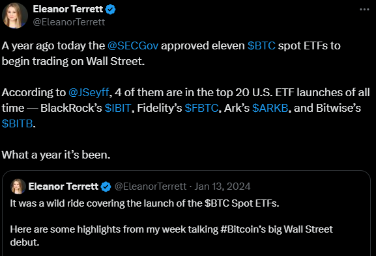Open the @SECGov mention link
The height and width of the screenshot is (256, 376).
[133, 45]
